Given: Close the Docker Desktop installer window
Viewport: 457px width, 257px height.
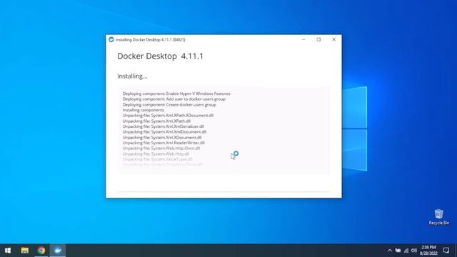Looking at the screenshot, I should coord(333,39).
